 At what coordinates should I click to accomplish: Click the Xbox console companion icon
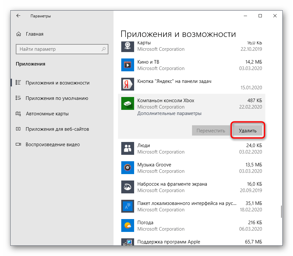coord(127,103)
